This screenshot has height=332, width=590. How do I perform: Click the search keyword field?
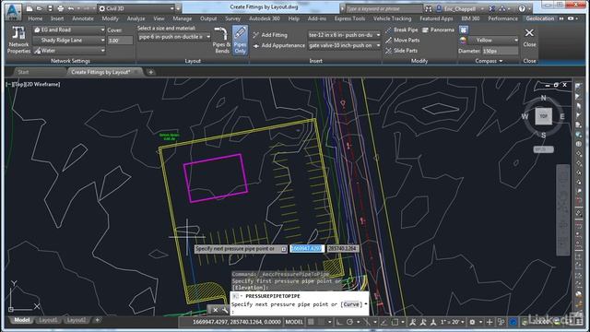[383, 8]
